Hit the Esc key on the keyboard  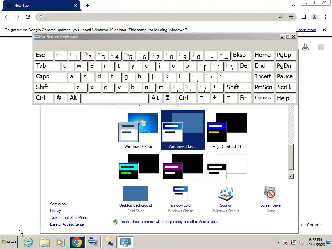tap(44, 56)
